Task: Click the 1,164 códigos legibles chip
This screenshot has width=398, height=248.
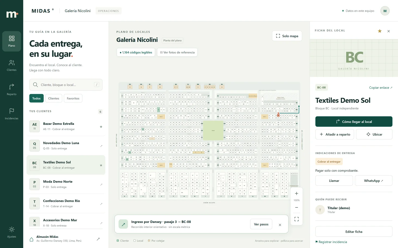Action: click(136, 52)
